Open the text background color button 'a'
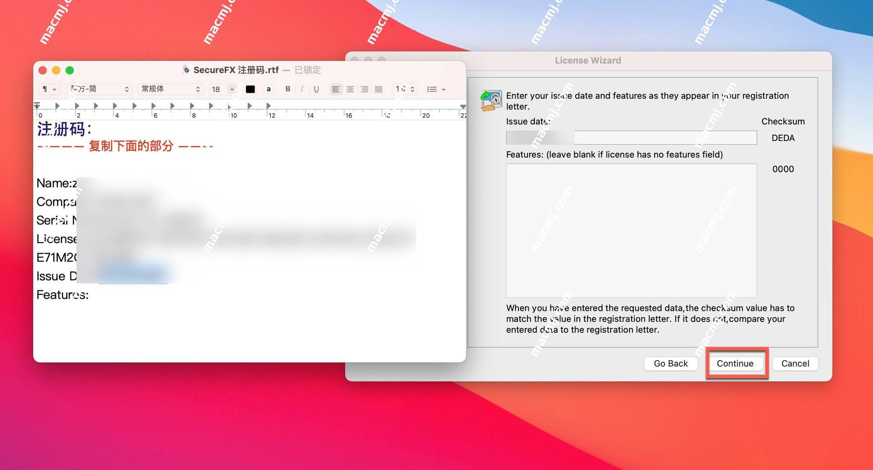The height and width of the screenshot is (470, 873). click(x=269, y=89)
